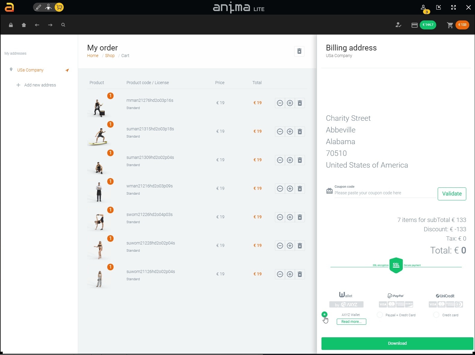Navigate back with the left arrow
This screenshot has width=475, height=355.
(37, 25)
